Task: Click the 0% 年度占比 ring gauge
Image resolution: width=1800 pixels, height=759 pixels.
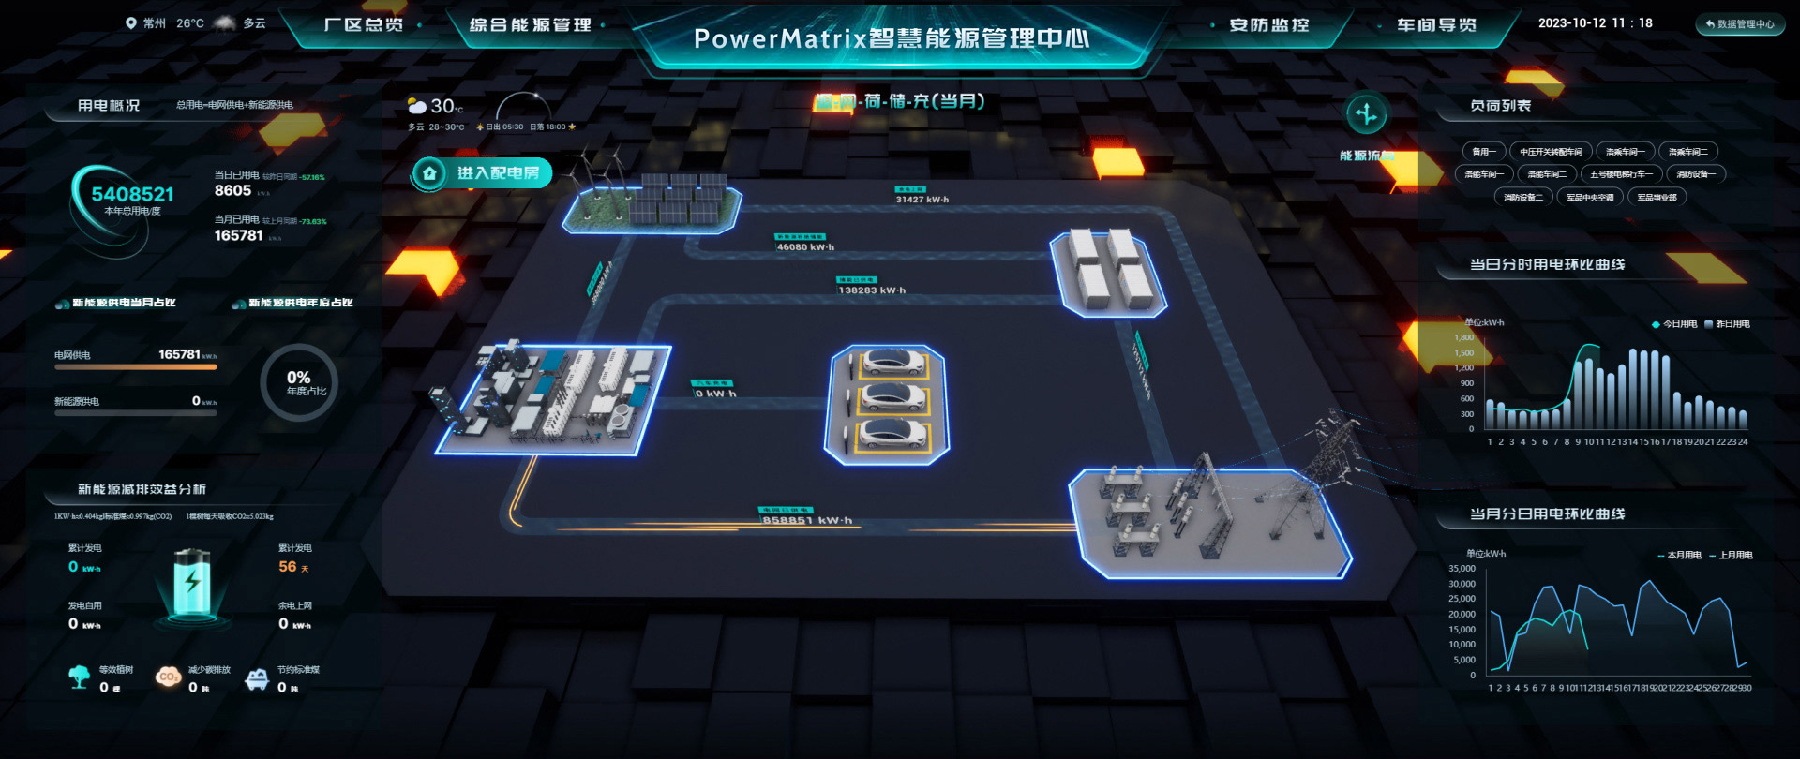Action: tap(299, 382)
